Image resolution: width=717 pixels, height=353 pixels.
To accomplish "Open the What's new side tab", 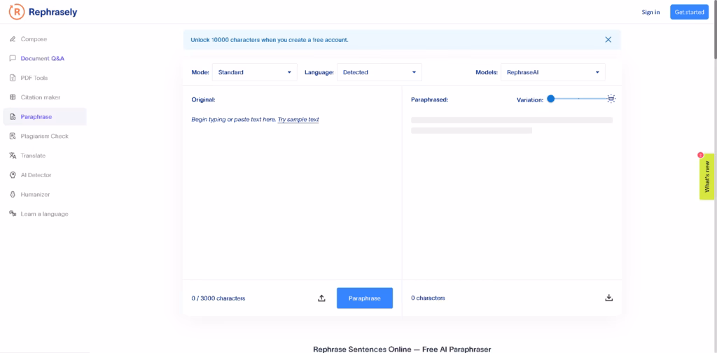I will tap(707, 176).
